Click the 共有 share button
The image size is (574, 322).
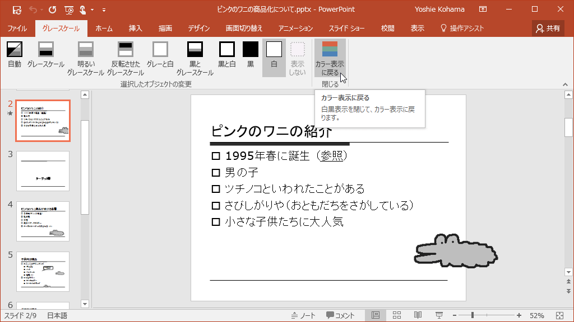548,28
